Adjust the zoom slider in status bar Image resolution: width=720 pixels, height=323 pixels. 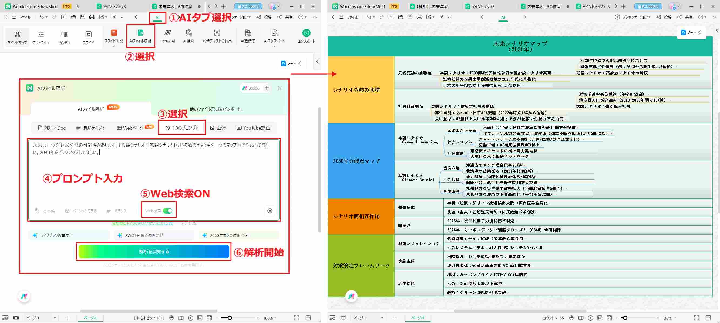click(229, 318)
